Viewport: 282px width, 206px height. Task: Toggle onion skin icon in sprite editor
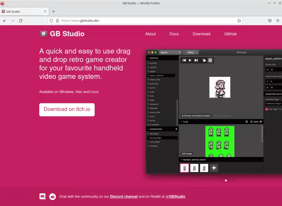204,60
